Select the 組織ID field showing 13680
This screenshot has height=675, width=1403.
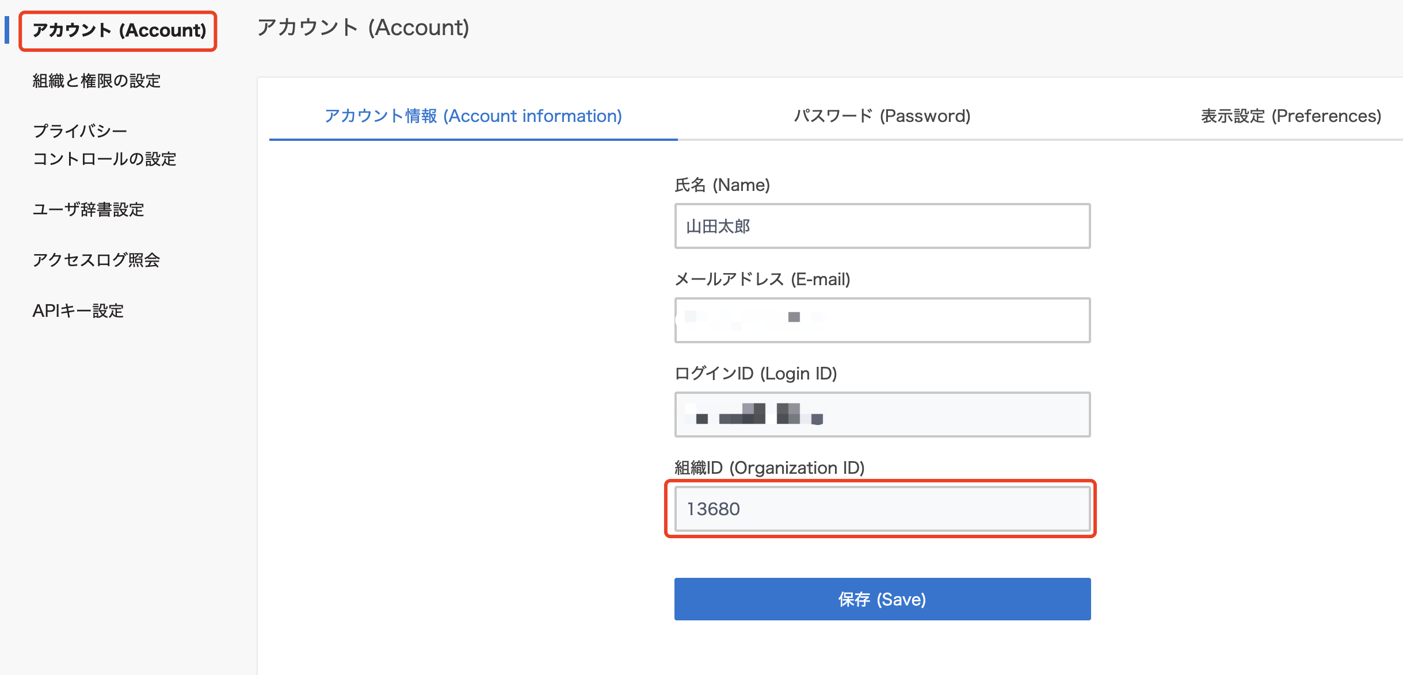pyautogui.click(x=882, y=509)
